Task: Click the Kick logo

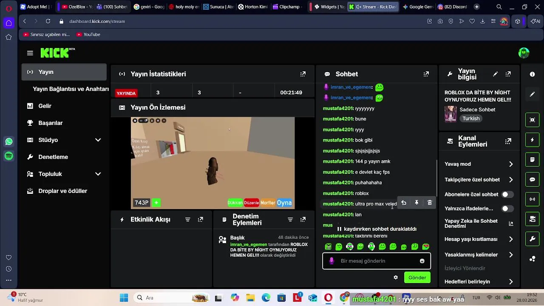Action: point(57,53)
